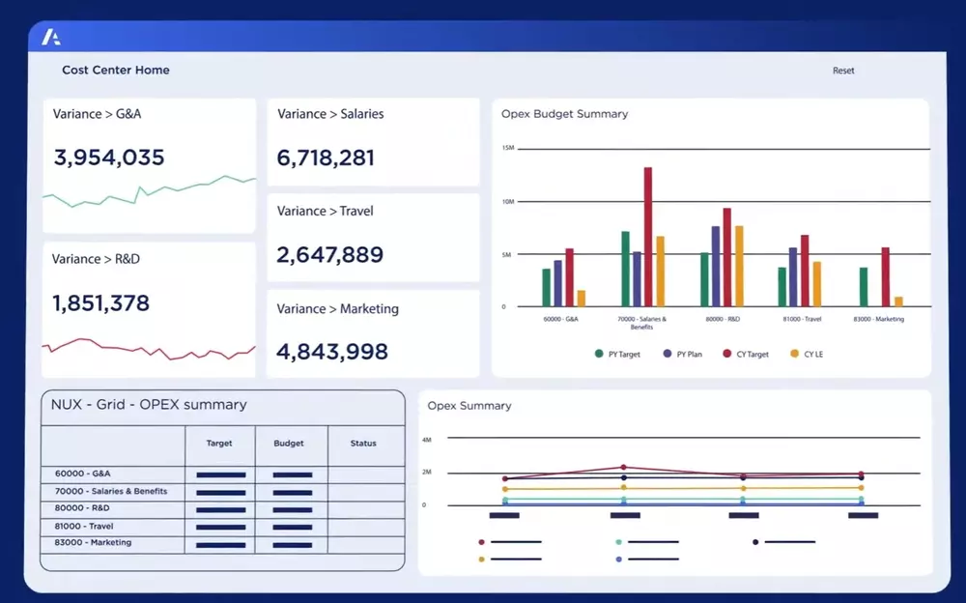Click the Budget cell for 81000 - Travel
The height and width of the screenshot is (603, 966).
point(292,528)
